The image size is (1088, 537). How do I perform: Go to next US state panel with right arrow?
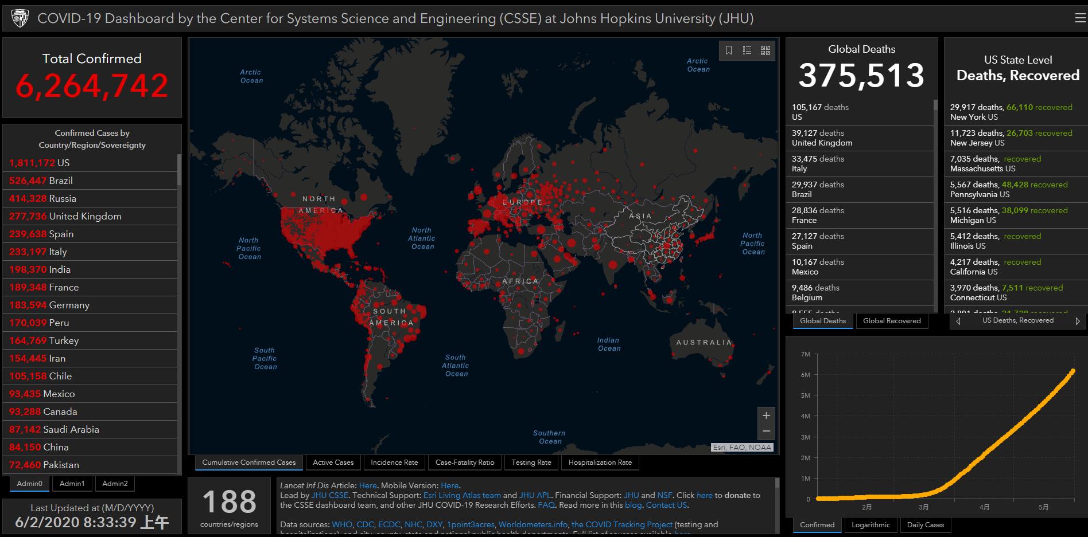pos(1077,321)
